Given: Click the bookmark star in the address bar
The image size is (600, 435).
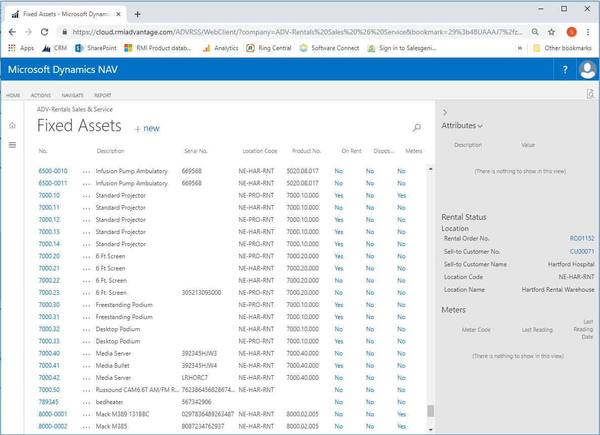Looking at the screenshot, I should 551,31.
